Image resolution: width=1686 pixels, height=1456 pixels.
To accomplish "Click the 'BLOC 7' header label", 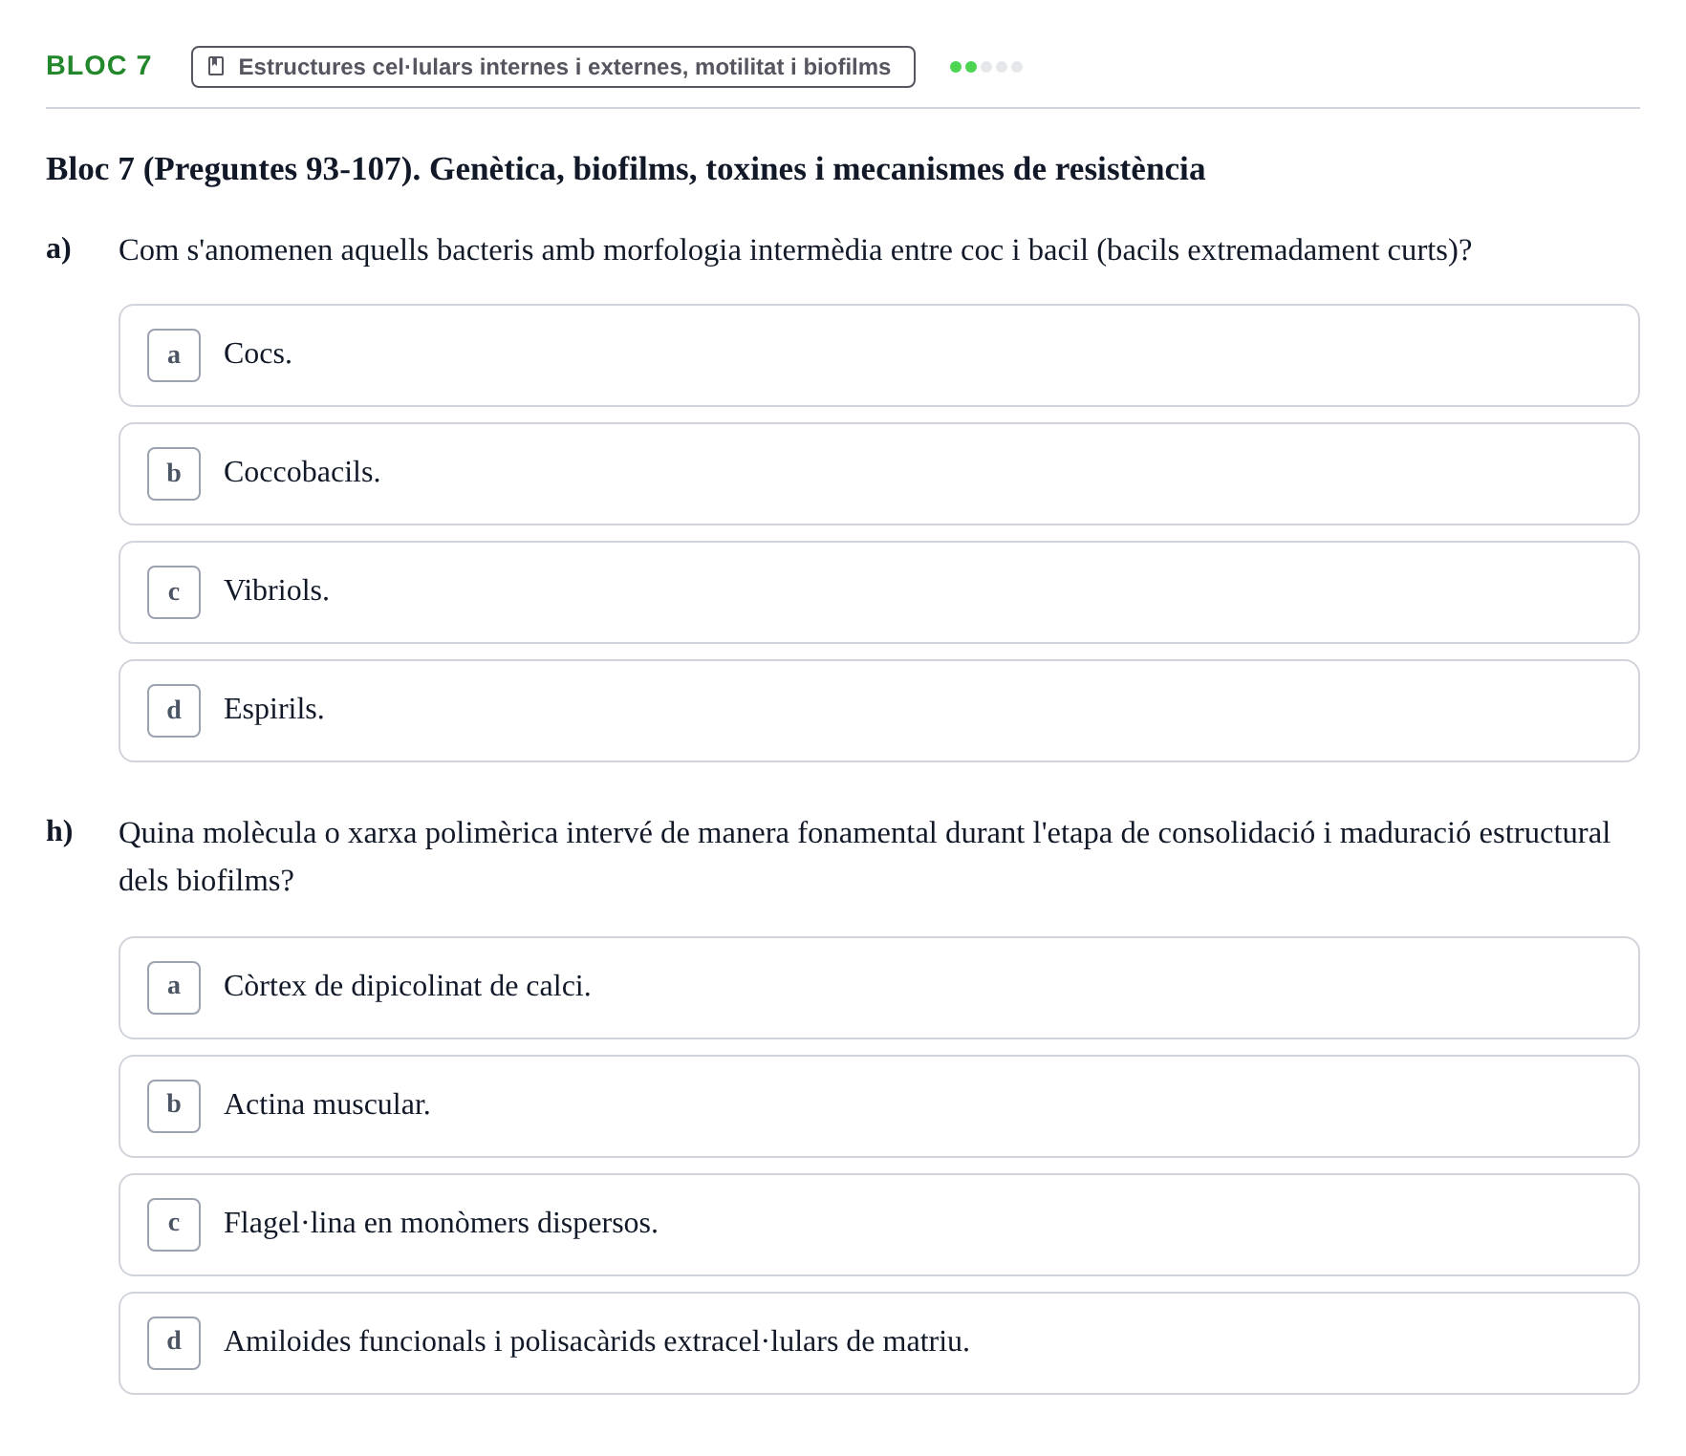I will [x=98, y=66].
